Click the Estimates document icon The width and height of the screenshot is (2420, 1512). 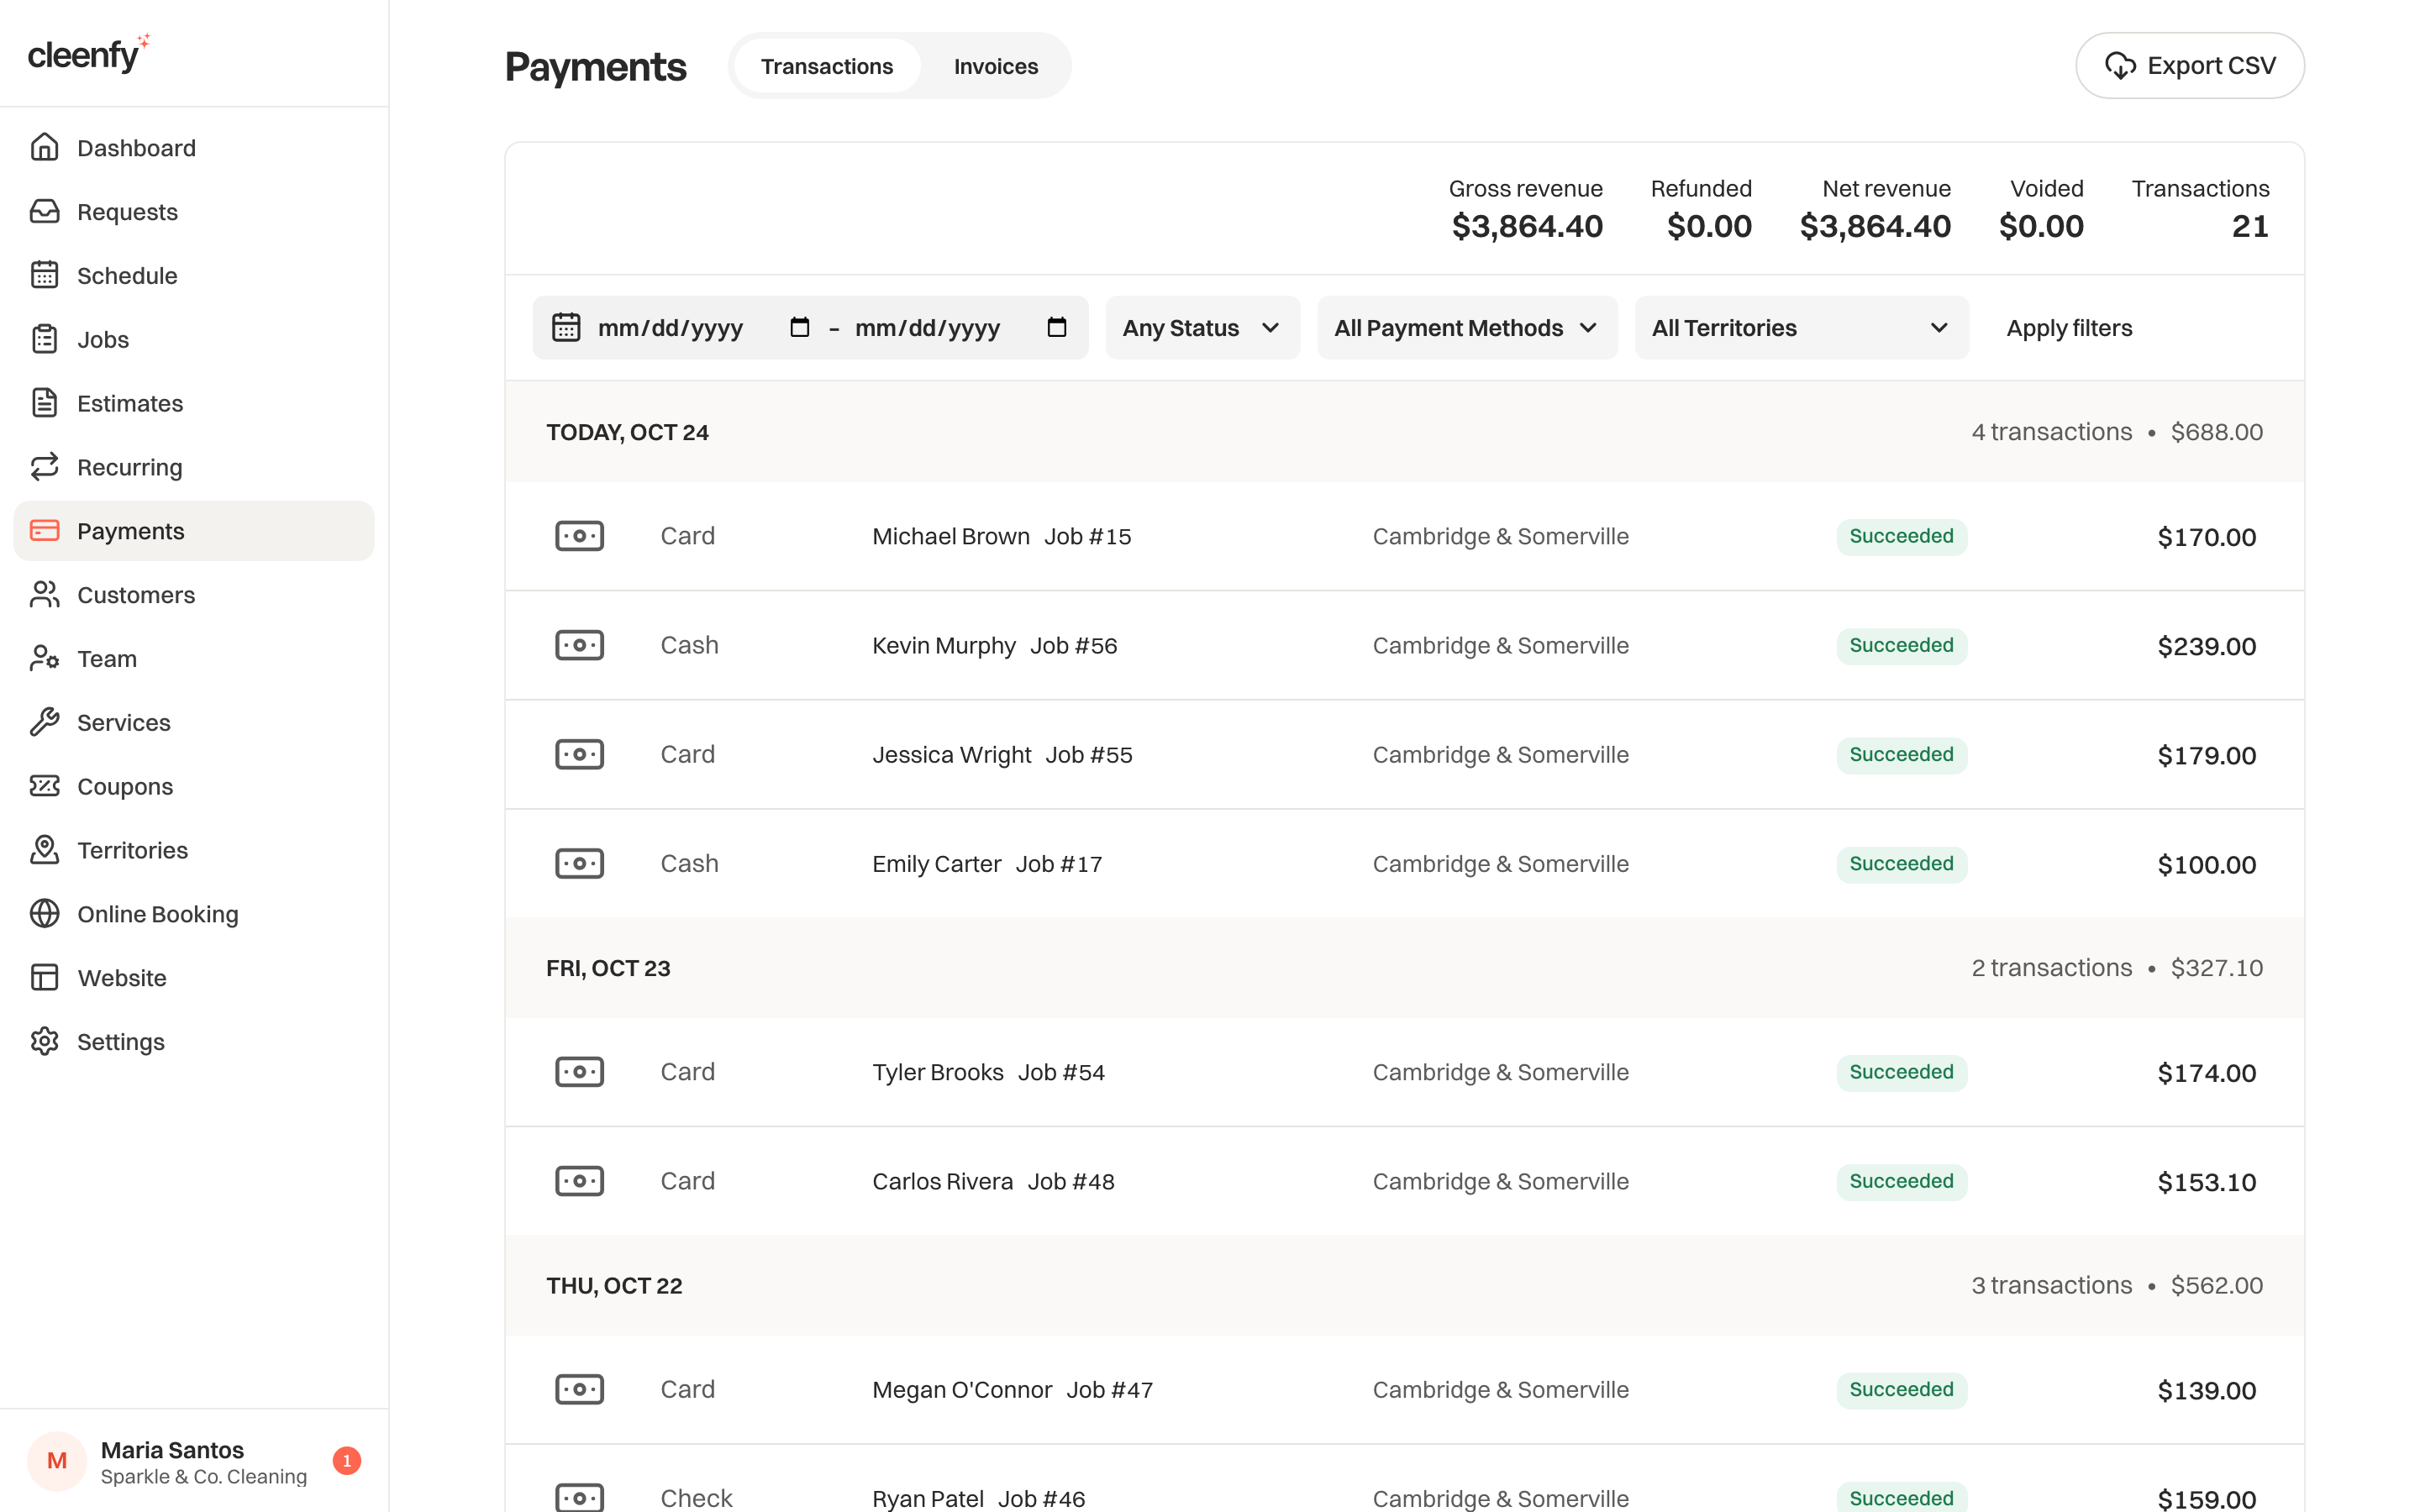click(x=44, y=403)
